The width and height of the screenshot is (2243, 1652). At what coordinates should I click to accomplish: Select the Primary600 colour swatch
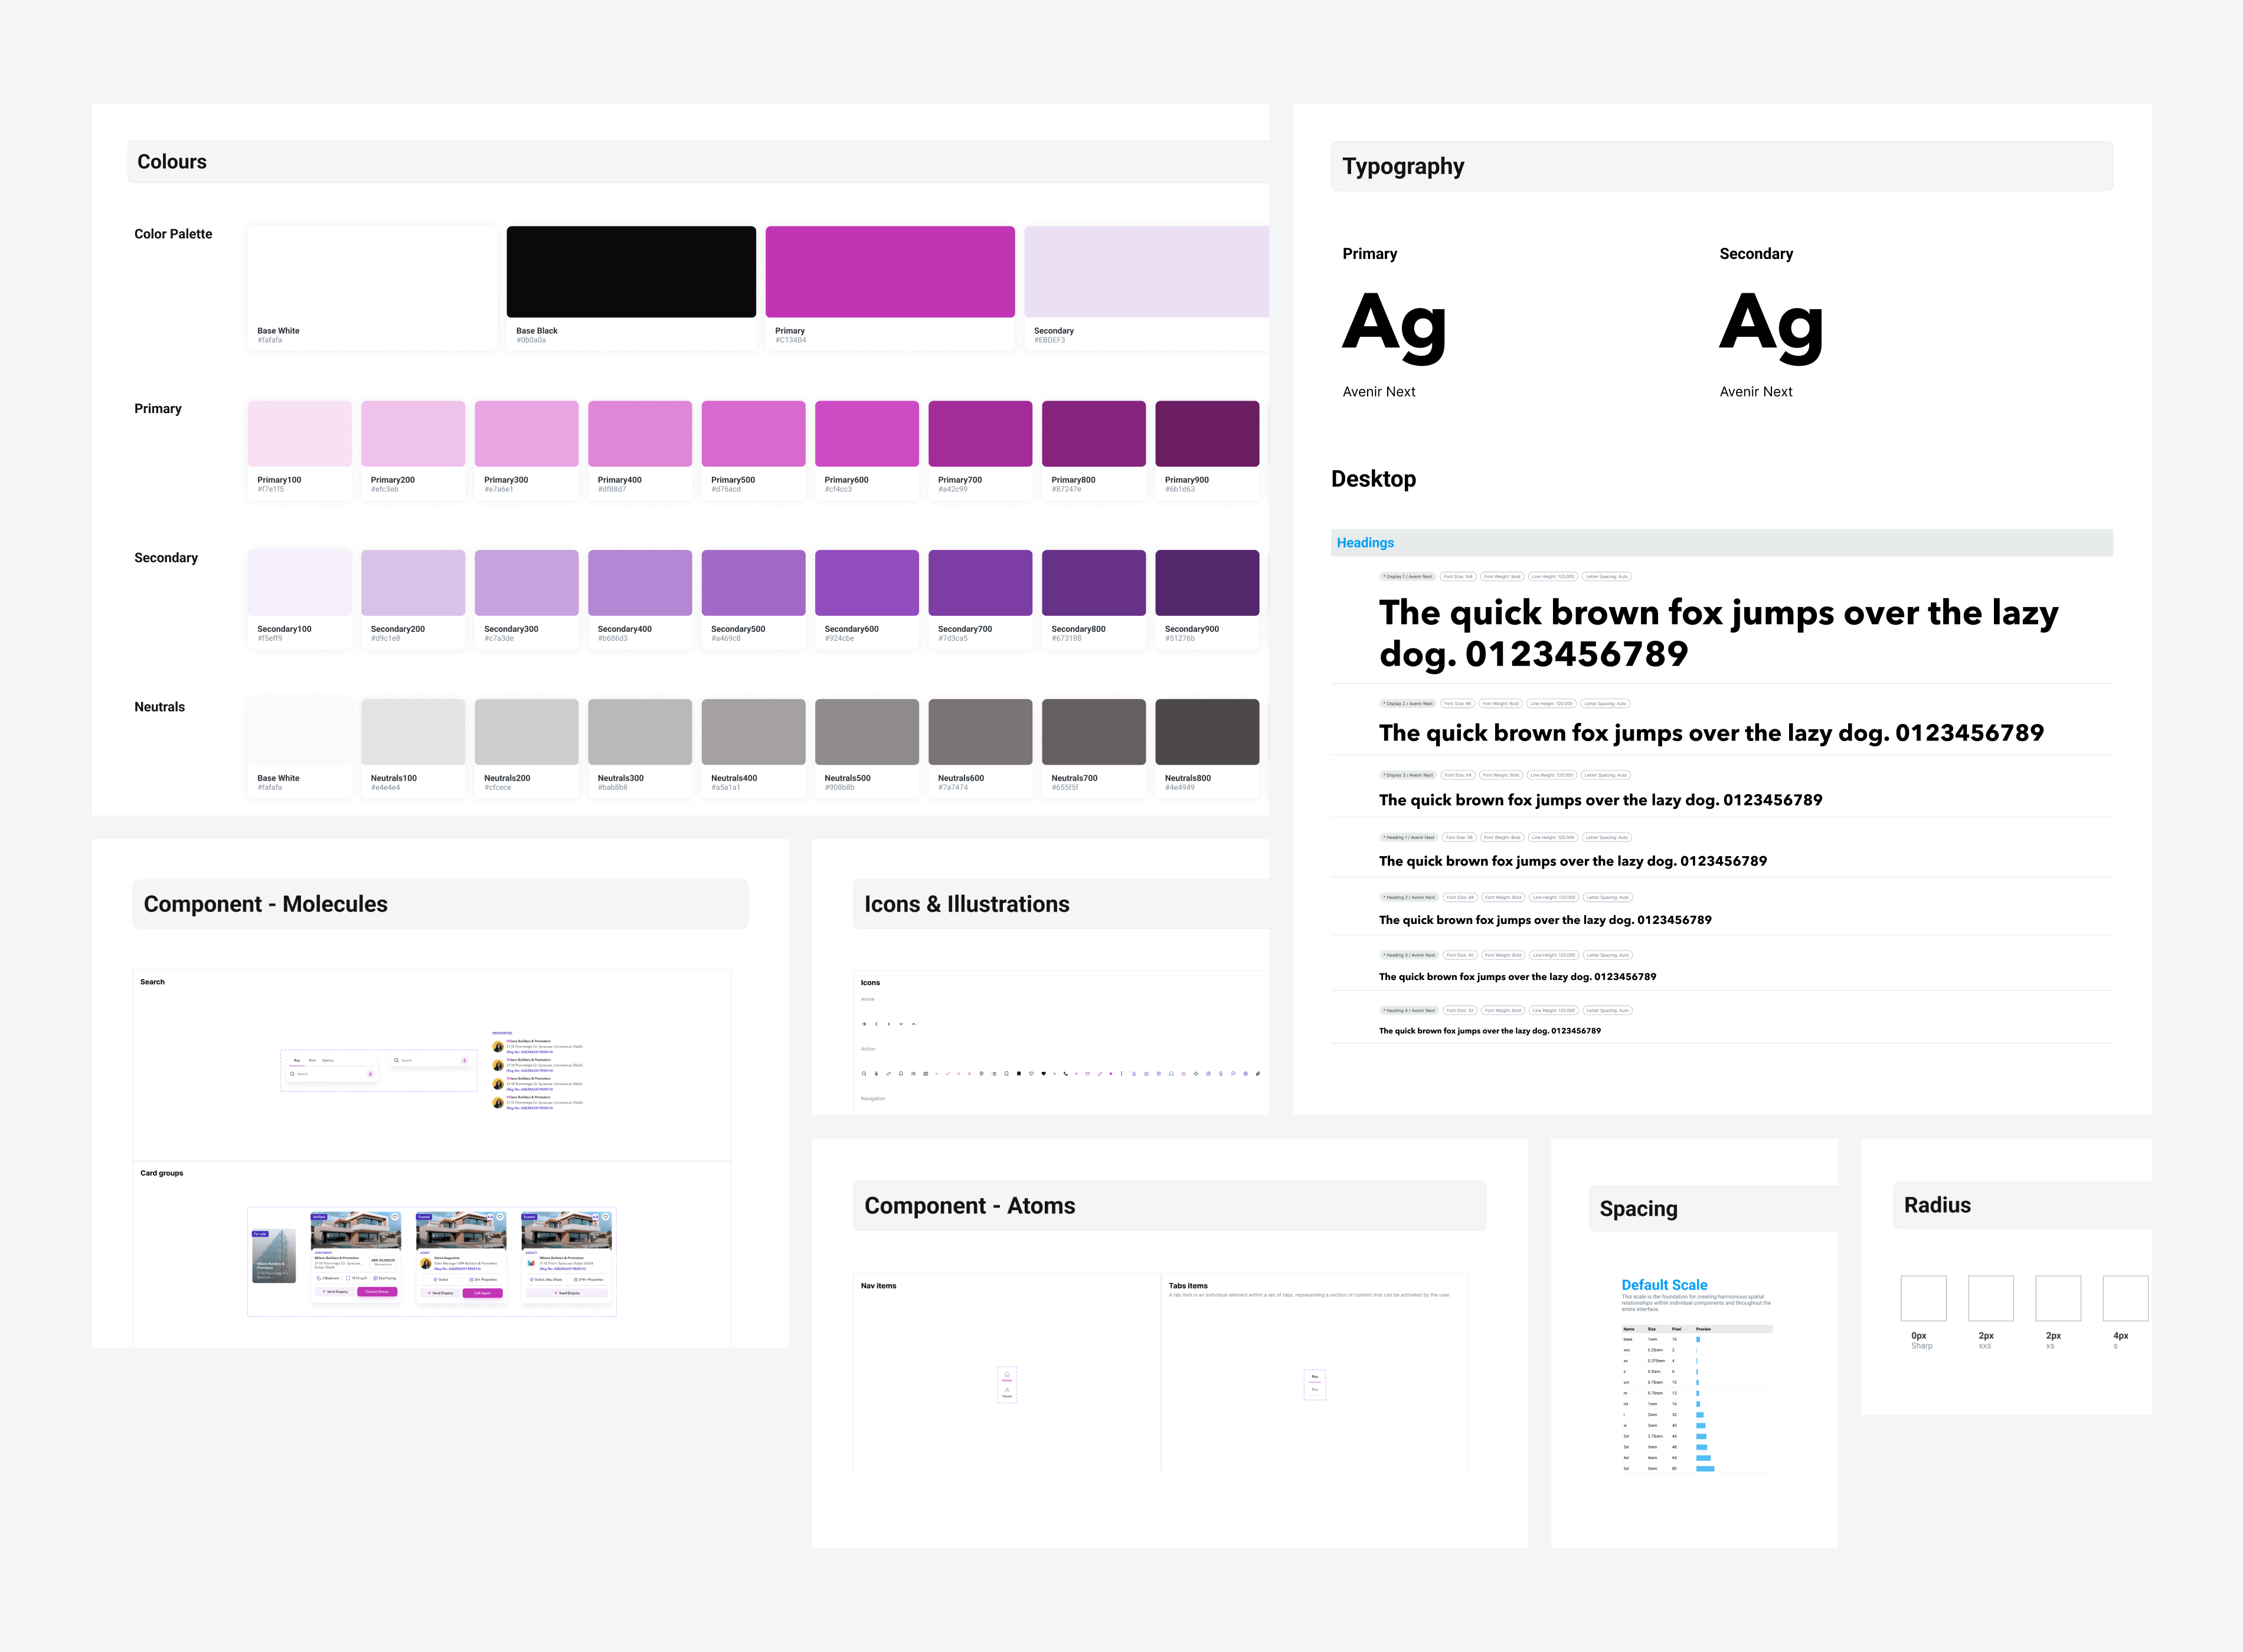click(867, 434)
